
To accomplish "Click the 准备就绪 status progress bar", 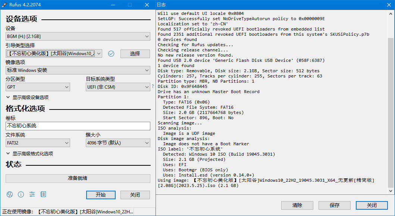I will click(x=78, y=178).
